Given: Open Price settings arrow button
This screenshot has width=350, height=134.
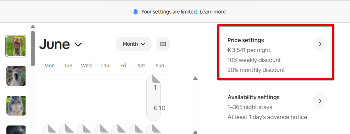Looking at the screenshot, I should [x=319, y=44].
